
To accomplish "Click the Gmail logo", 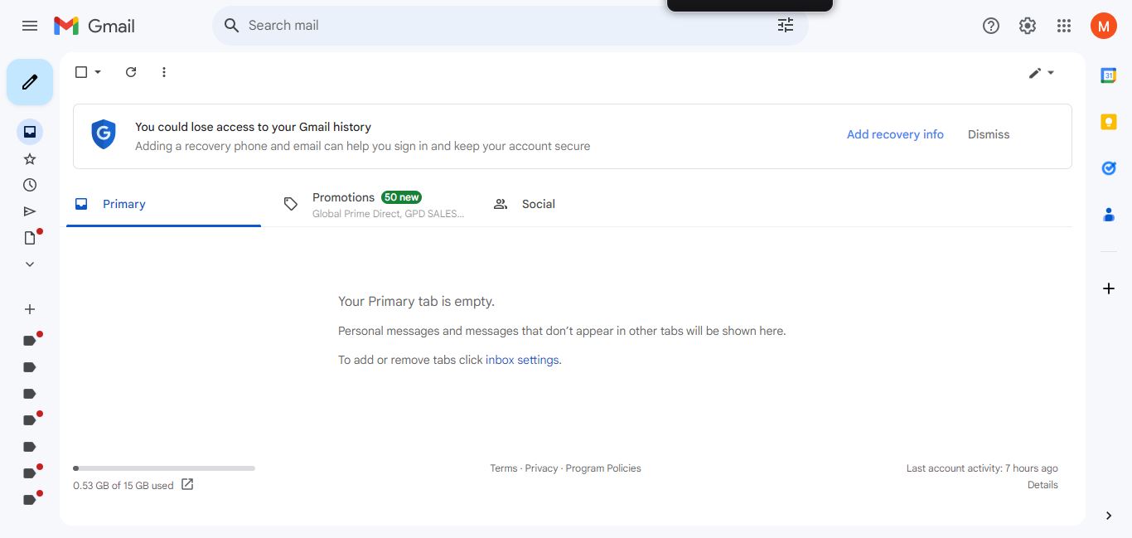I will (94, 26).
